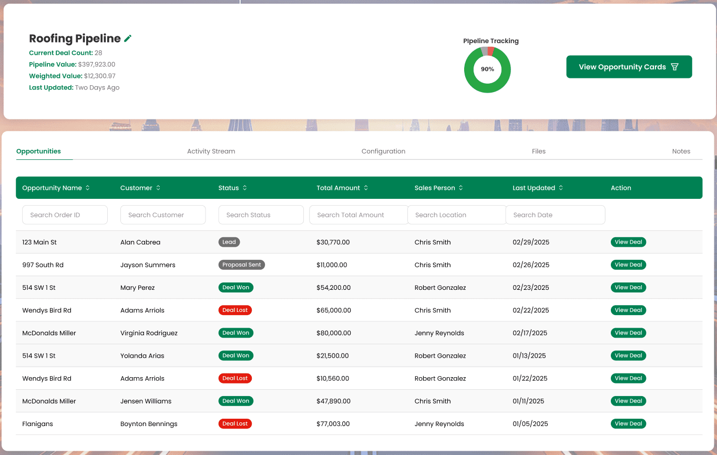Click sort arrows next to Opportunity Name

[88, 188]
